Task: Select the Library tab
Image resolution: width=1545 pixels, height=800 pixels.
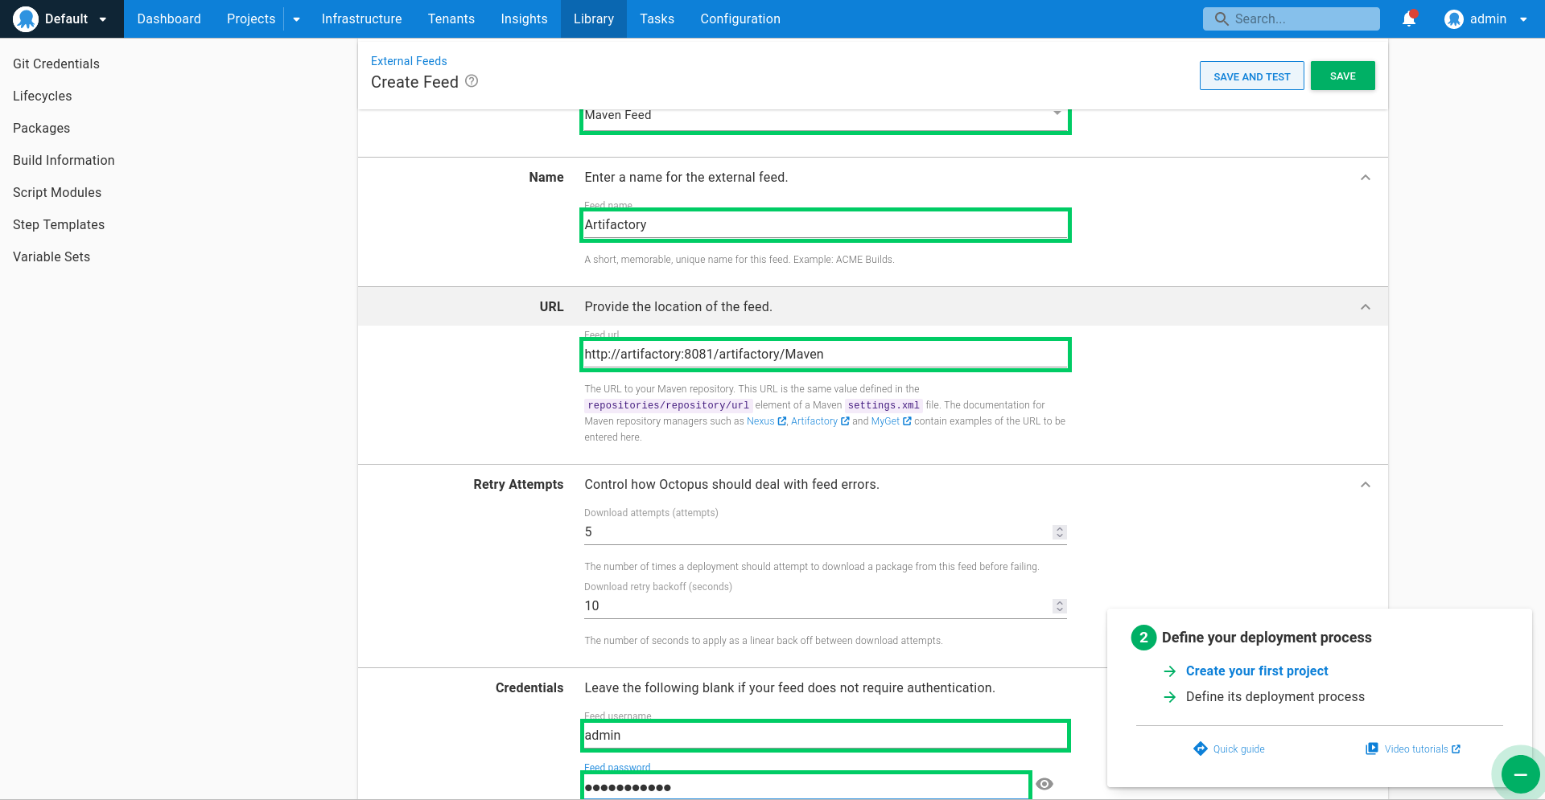Action: (594, 18)
